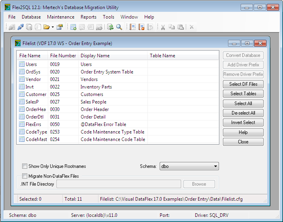The width and height of the screenshot is (283, 222).
Task: Toggle Migrate Non-DataFlex Files checkbox
Action: coord(25,176)
